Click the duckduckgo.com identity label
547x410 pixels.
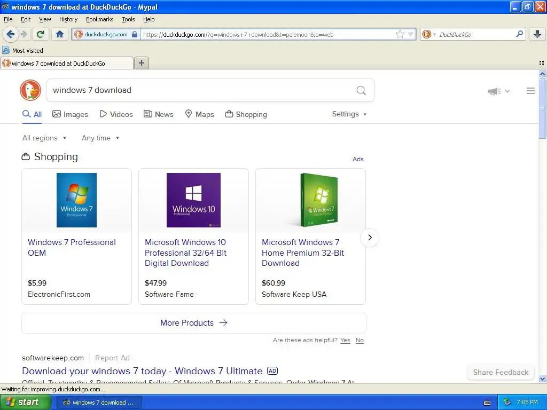(106, 34)
